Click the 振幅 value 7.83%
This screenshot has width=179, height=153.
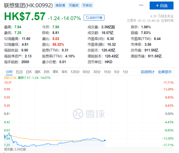pyautogui.click(x=146, y=33)
